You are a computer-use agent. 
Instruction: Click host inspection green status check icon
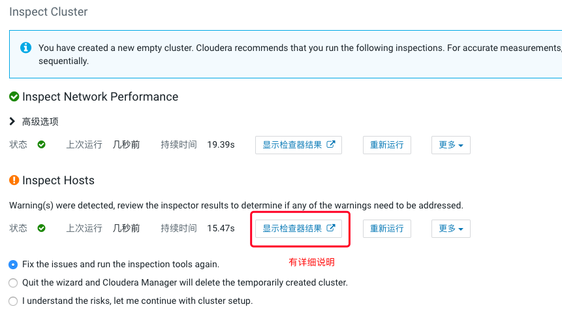tap(41, 228)
